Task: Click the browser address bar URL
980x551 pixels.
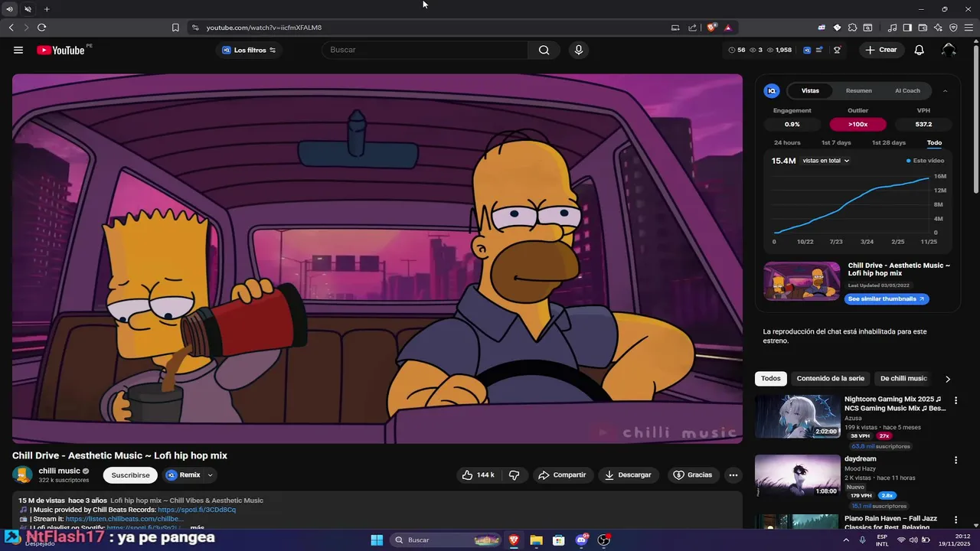Action: click(263, 28)
